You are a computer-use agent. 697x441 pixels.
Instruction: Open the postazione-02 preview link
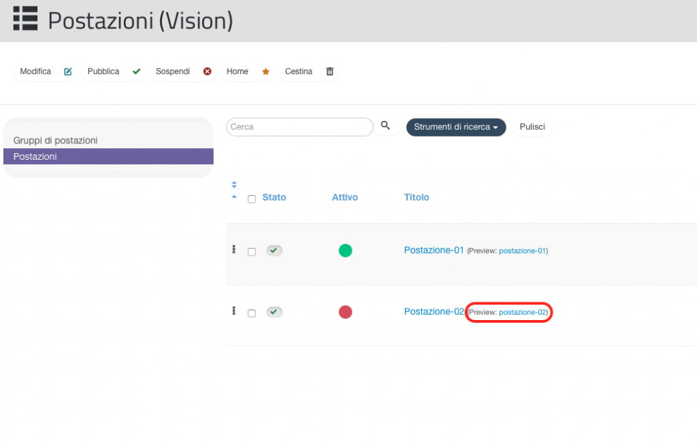[x=523, y=313]
